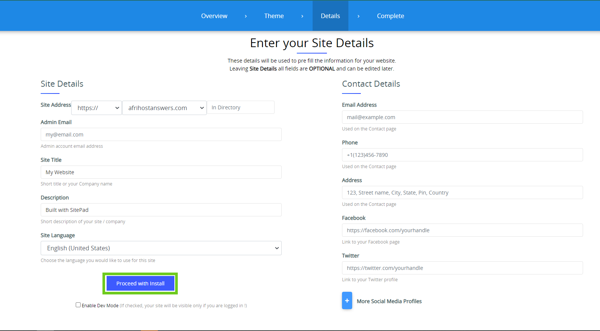Go to the Overview step tab
This screenshot has width=600, height=331.
click(x=214, y=16)
